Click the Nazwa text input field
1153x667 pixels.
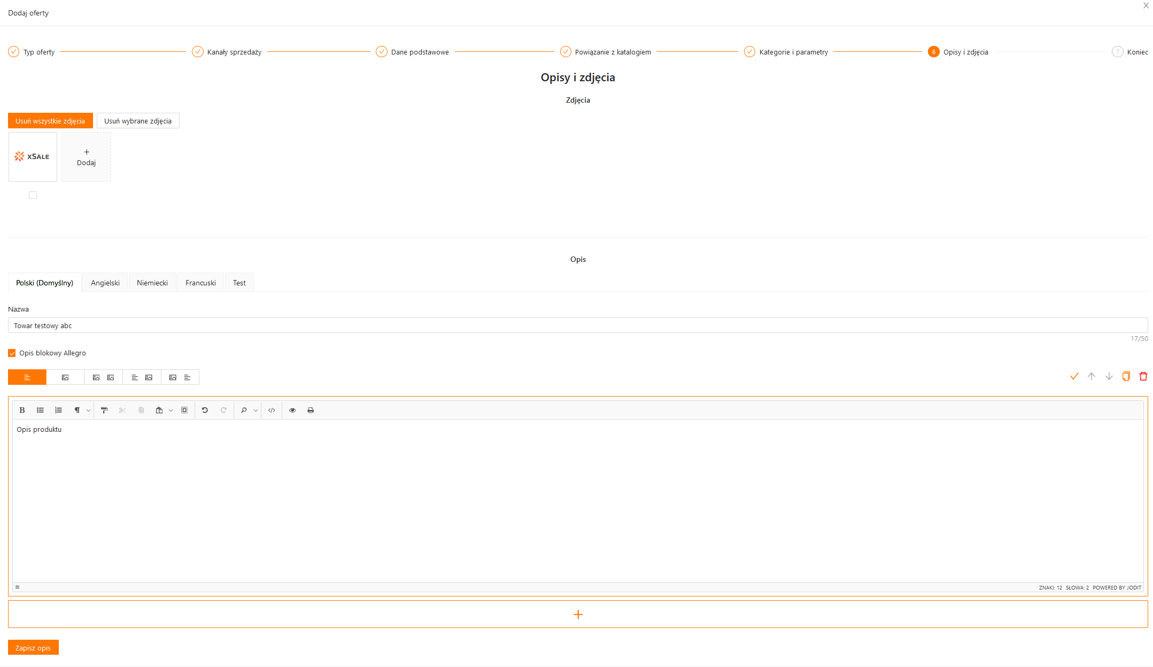coord(577,325)
